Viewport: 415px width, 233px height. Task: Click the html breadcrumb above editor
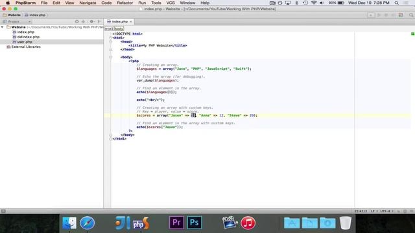pos(110,28)
